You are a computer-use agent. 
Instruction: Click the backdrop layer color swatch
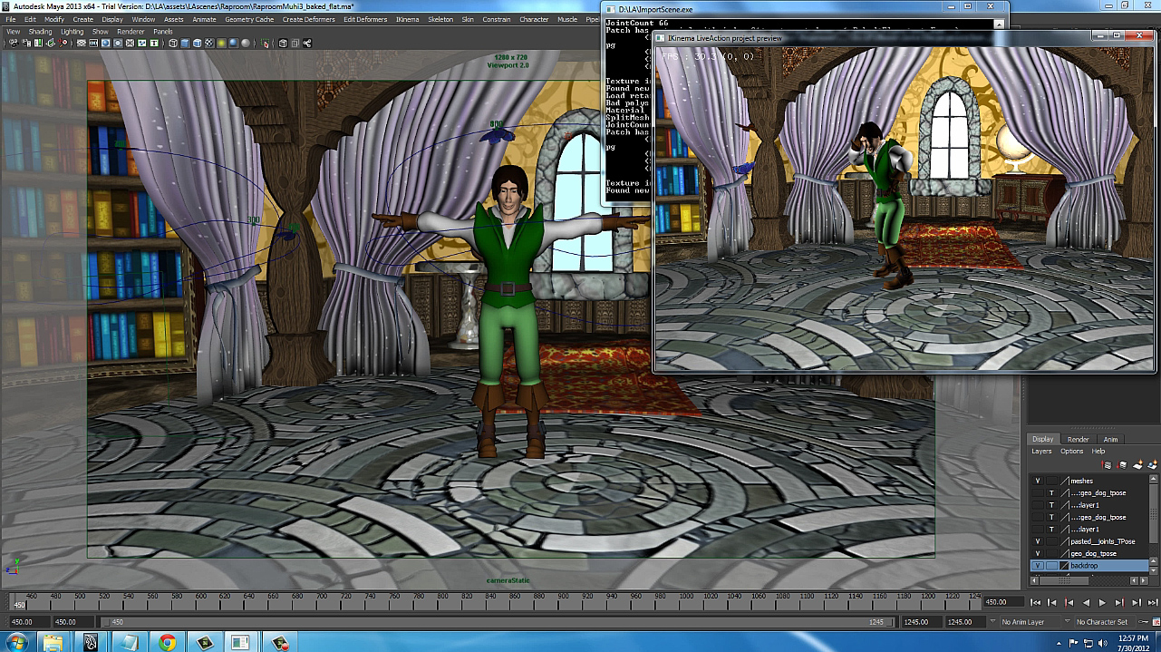[1064, 565]
